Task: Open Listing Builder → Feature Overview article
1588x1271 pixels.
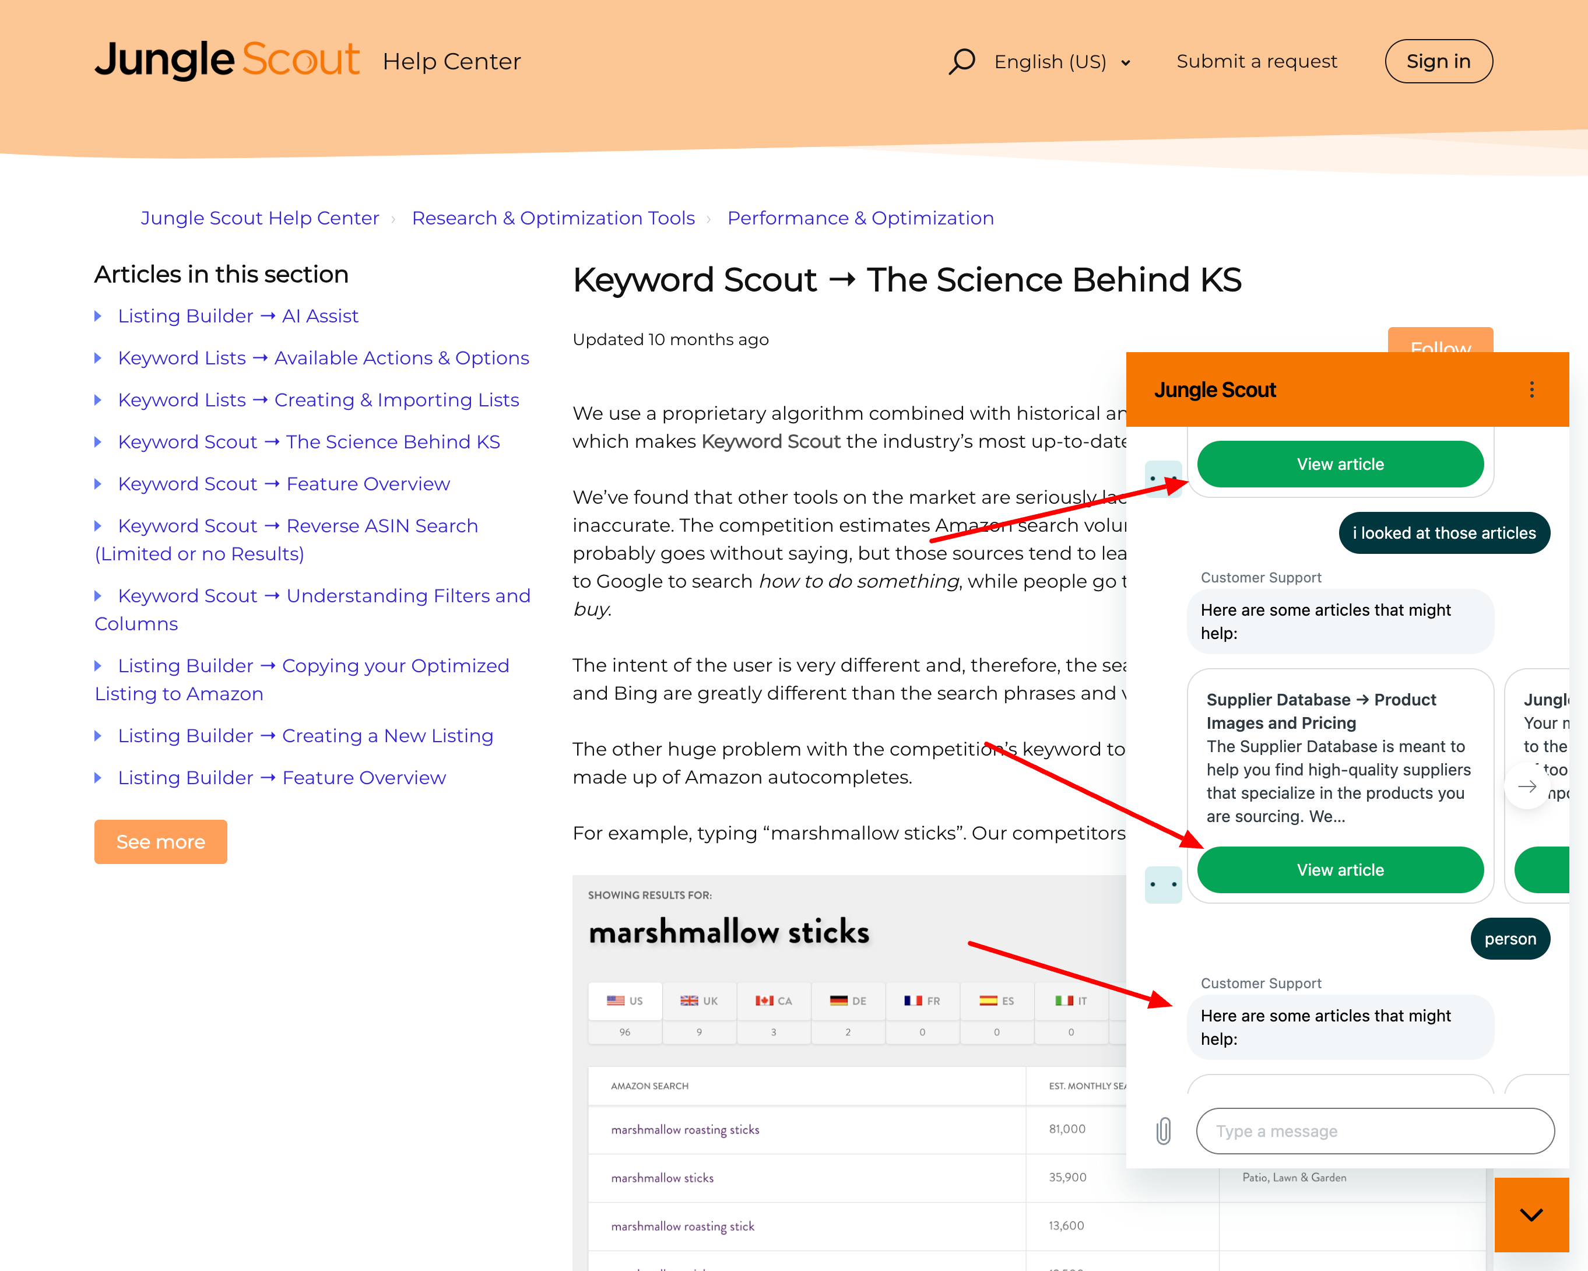Action: coord(282,778)
